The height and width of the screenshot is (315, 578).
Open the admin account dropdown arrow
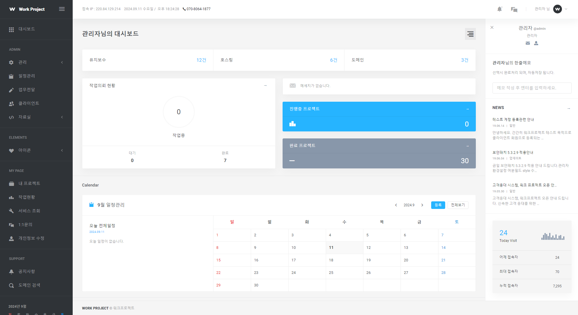coord(566,9)
